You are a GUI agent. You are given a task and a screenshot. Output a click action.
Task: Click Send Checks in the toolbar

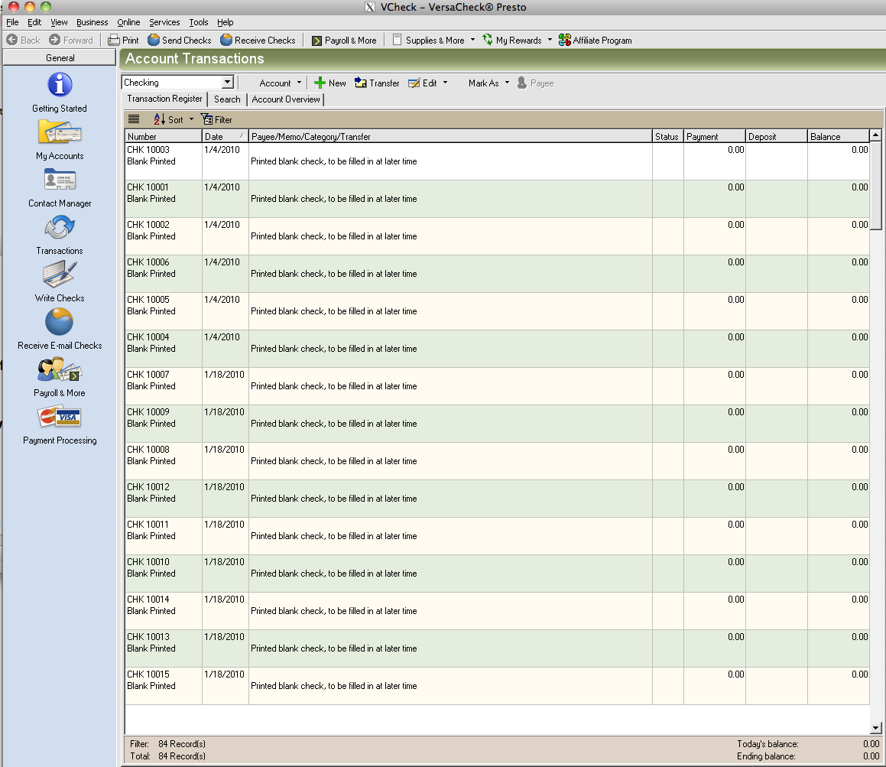coord(179,40)
